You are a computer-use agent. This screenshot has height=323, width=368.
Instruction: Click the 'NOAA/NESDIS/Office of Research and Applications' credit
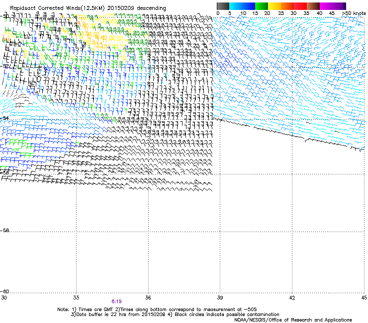pos(293,320)
